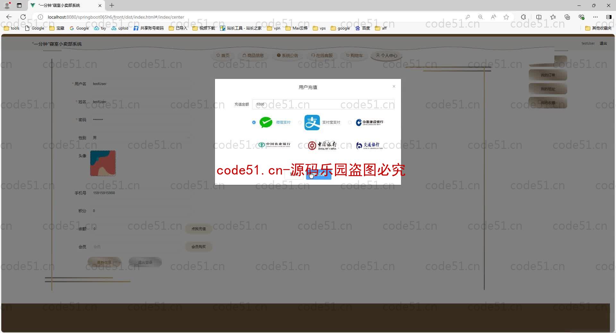Screen dimensions: 616x333
Task: Click the green WeChat Pay logo
Action: (266, 122)
